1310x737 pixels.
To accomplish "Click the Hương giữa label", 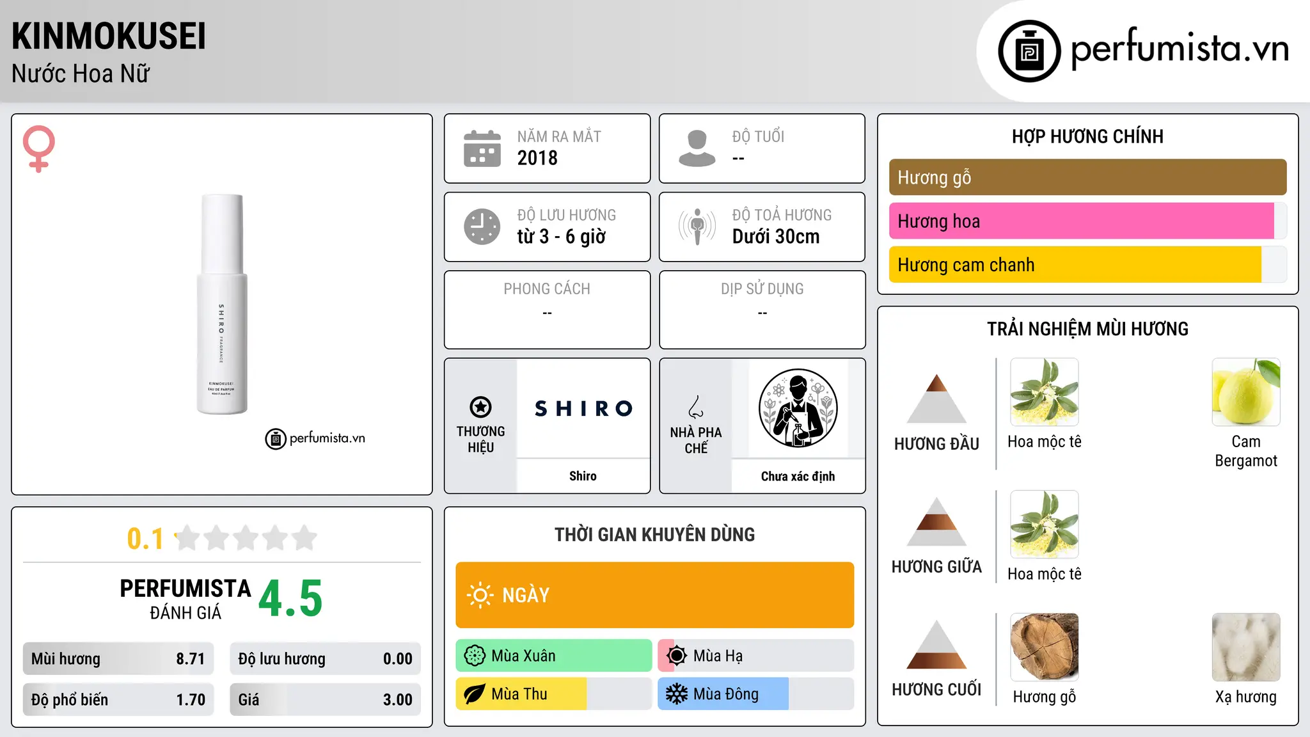I will coord(936,567).
